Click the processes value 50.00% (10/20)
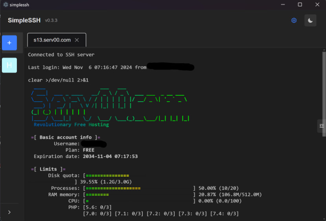 pyautogui.click(x=219, y=188)
